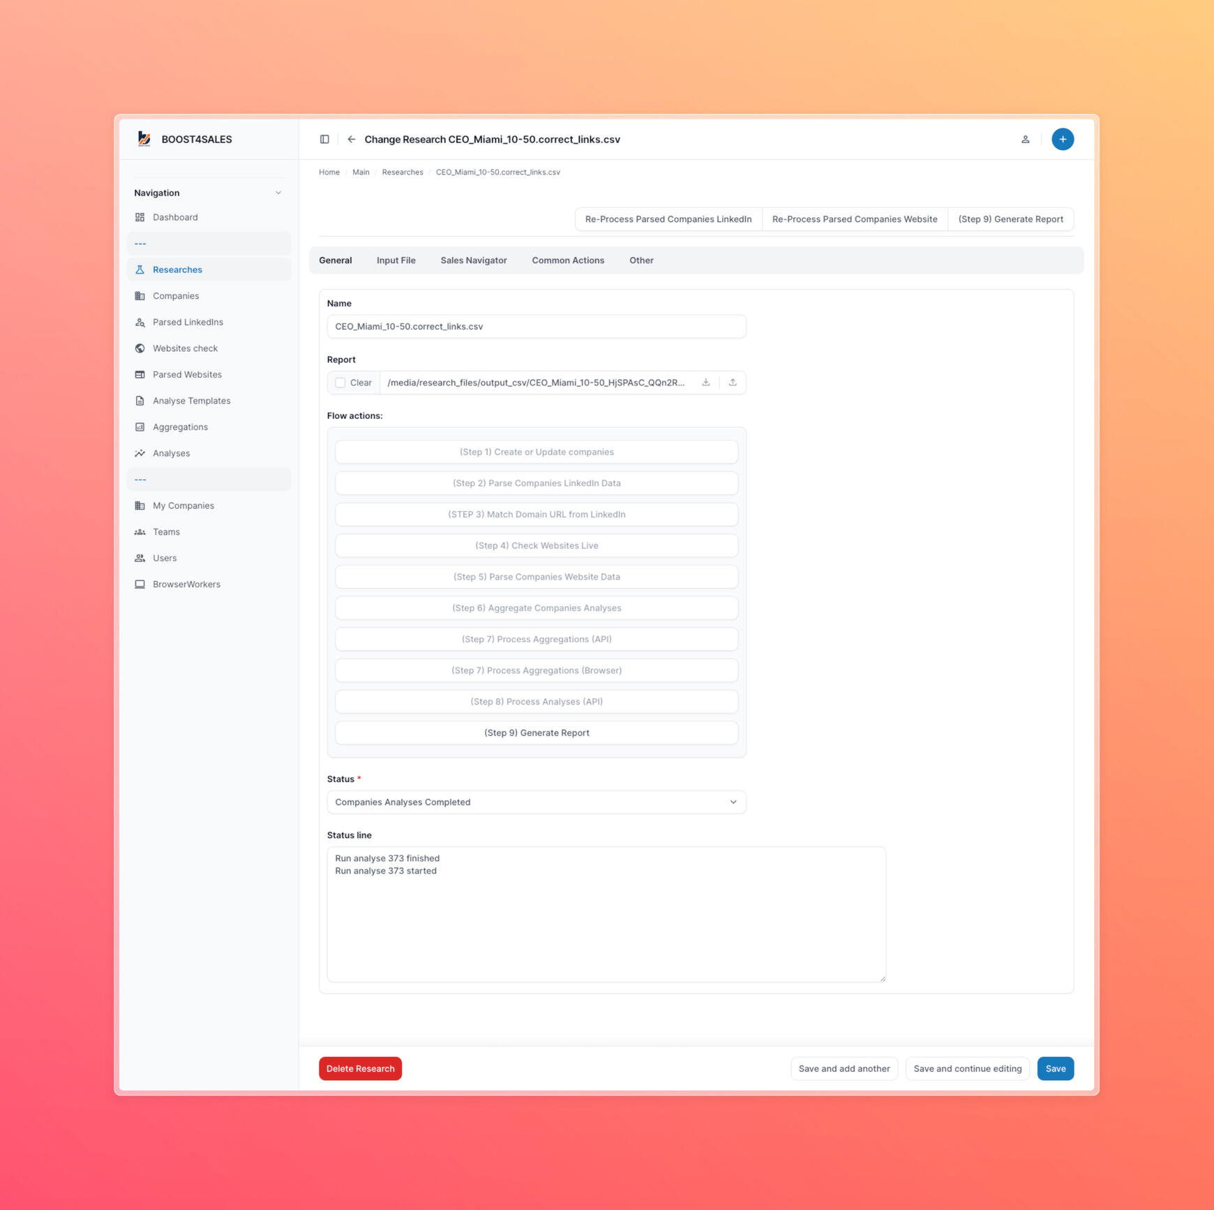Switch to the Input File tab
The height and width of the screenshot is (1210, 1214).
tap(396, 260)
